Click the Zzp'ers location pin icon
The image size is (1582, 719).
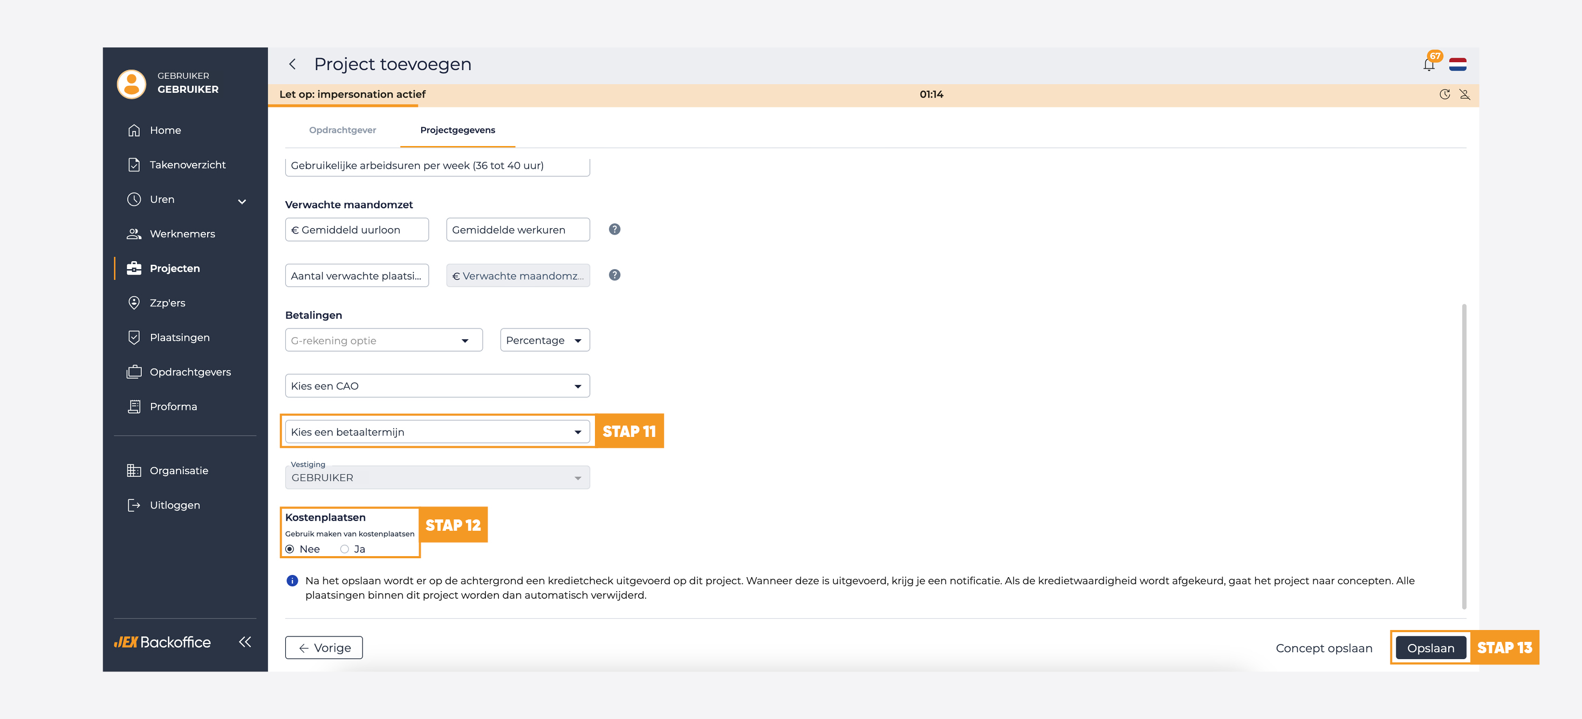[x=134, y=303]
